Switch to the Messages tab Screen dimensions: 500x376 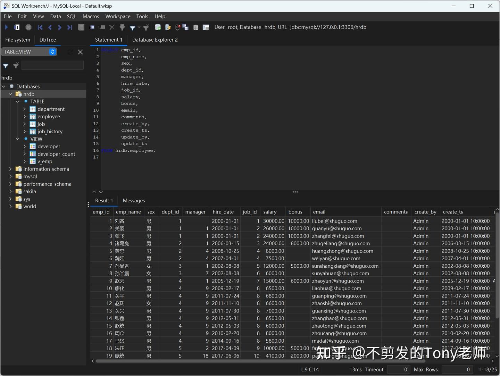click(134, 201)
